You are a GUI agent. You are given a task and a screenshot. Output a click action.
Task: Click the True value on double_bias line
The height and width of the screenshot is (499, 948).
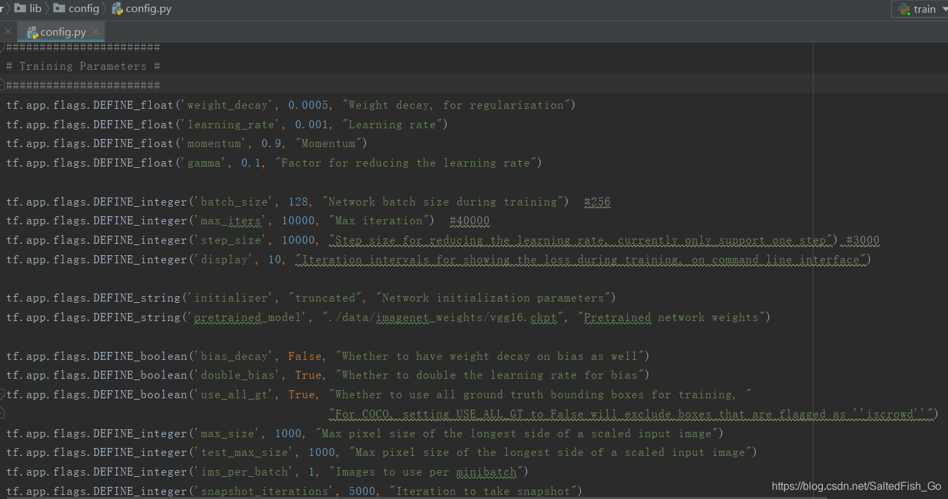tap(309, 375)
